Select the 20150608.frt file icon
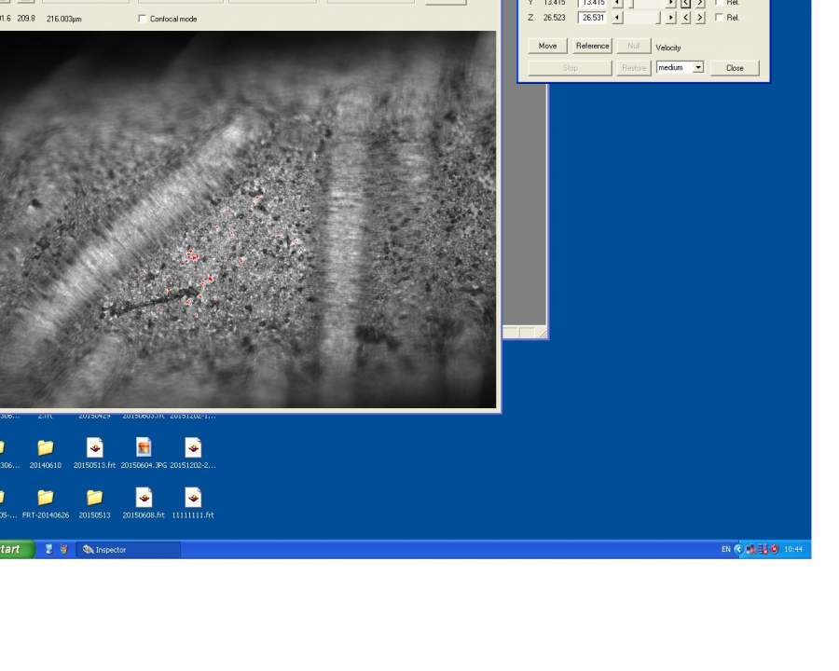Screen dimensions: 839x671 coord(144,498)
